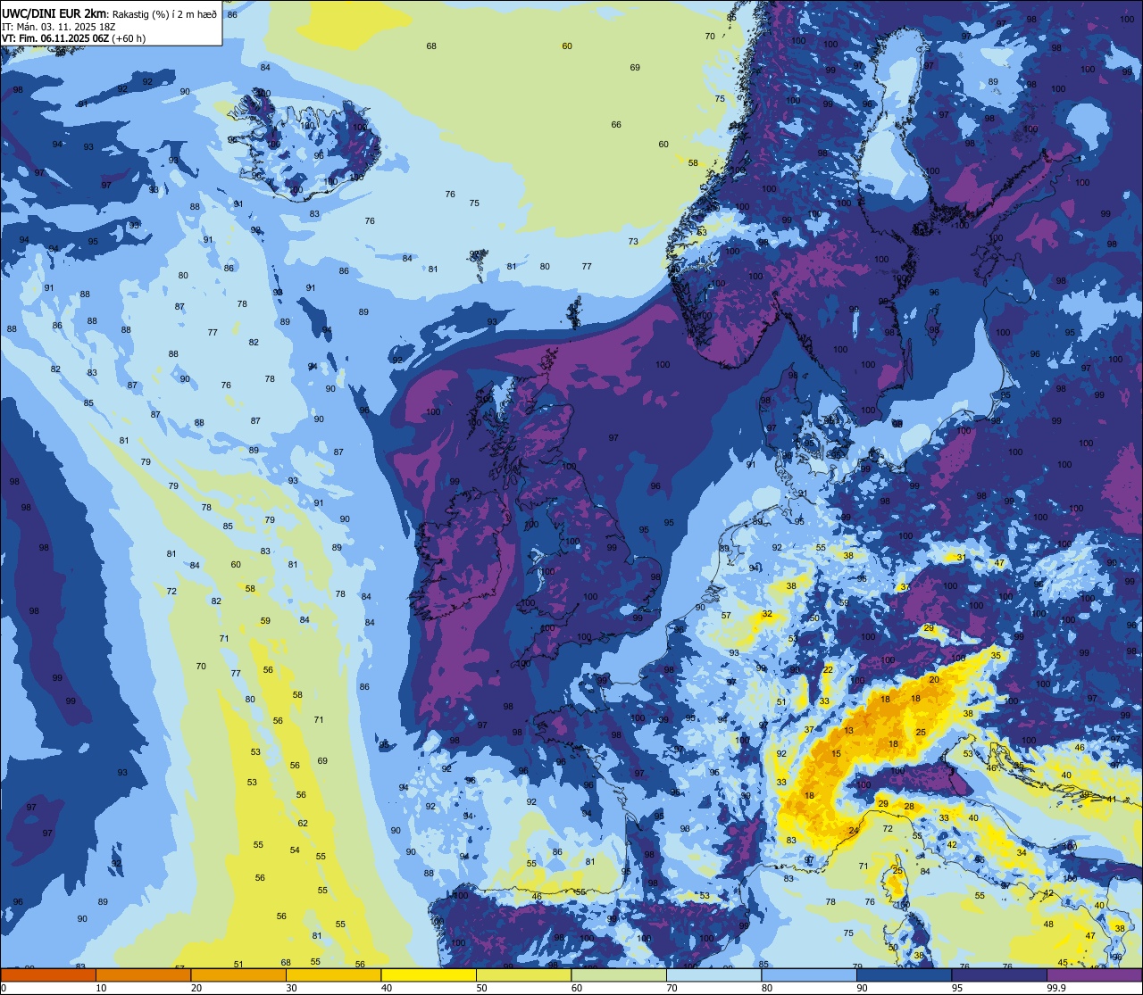Click the 80–90 light blue legend swatch

(x=809, y=974)
